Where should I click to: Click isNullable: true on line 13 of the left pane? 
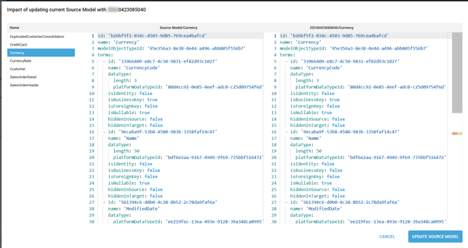click(129, 112)
